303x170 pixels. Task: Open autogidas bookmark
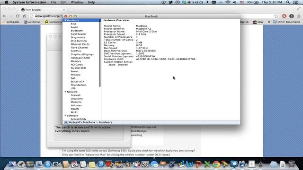click(x=11, y=22)
